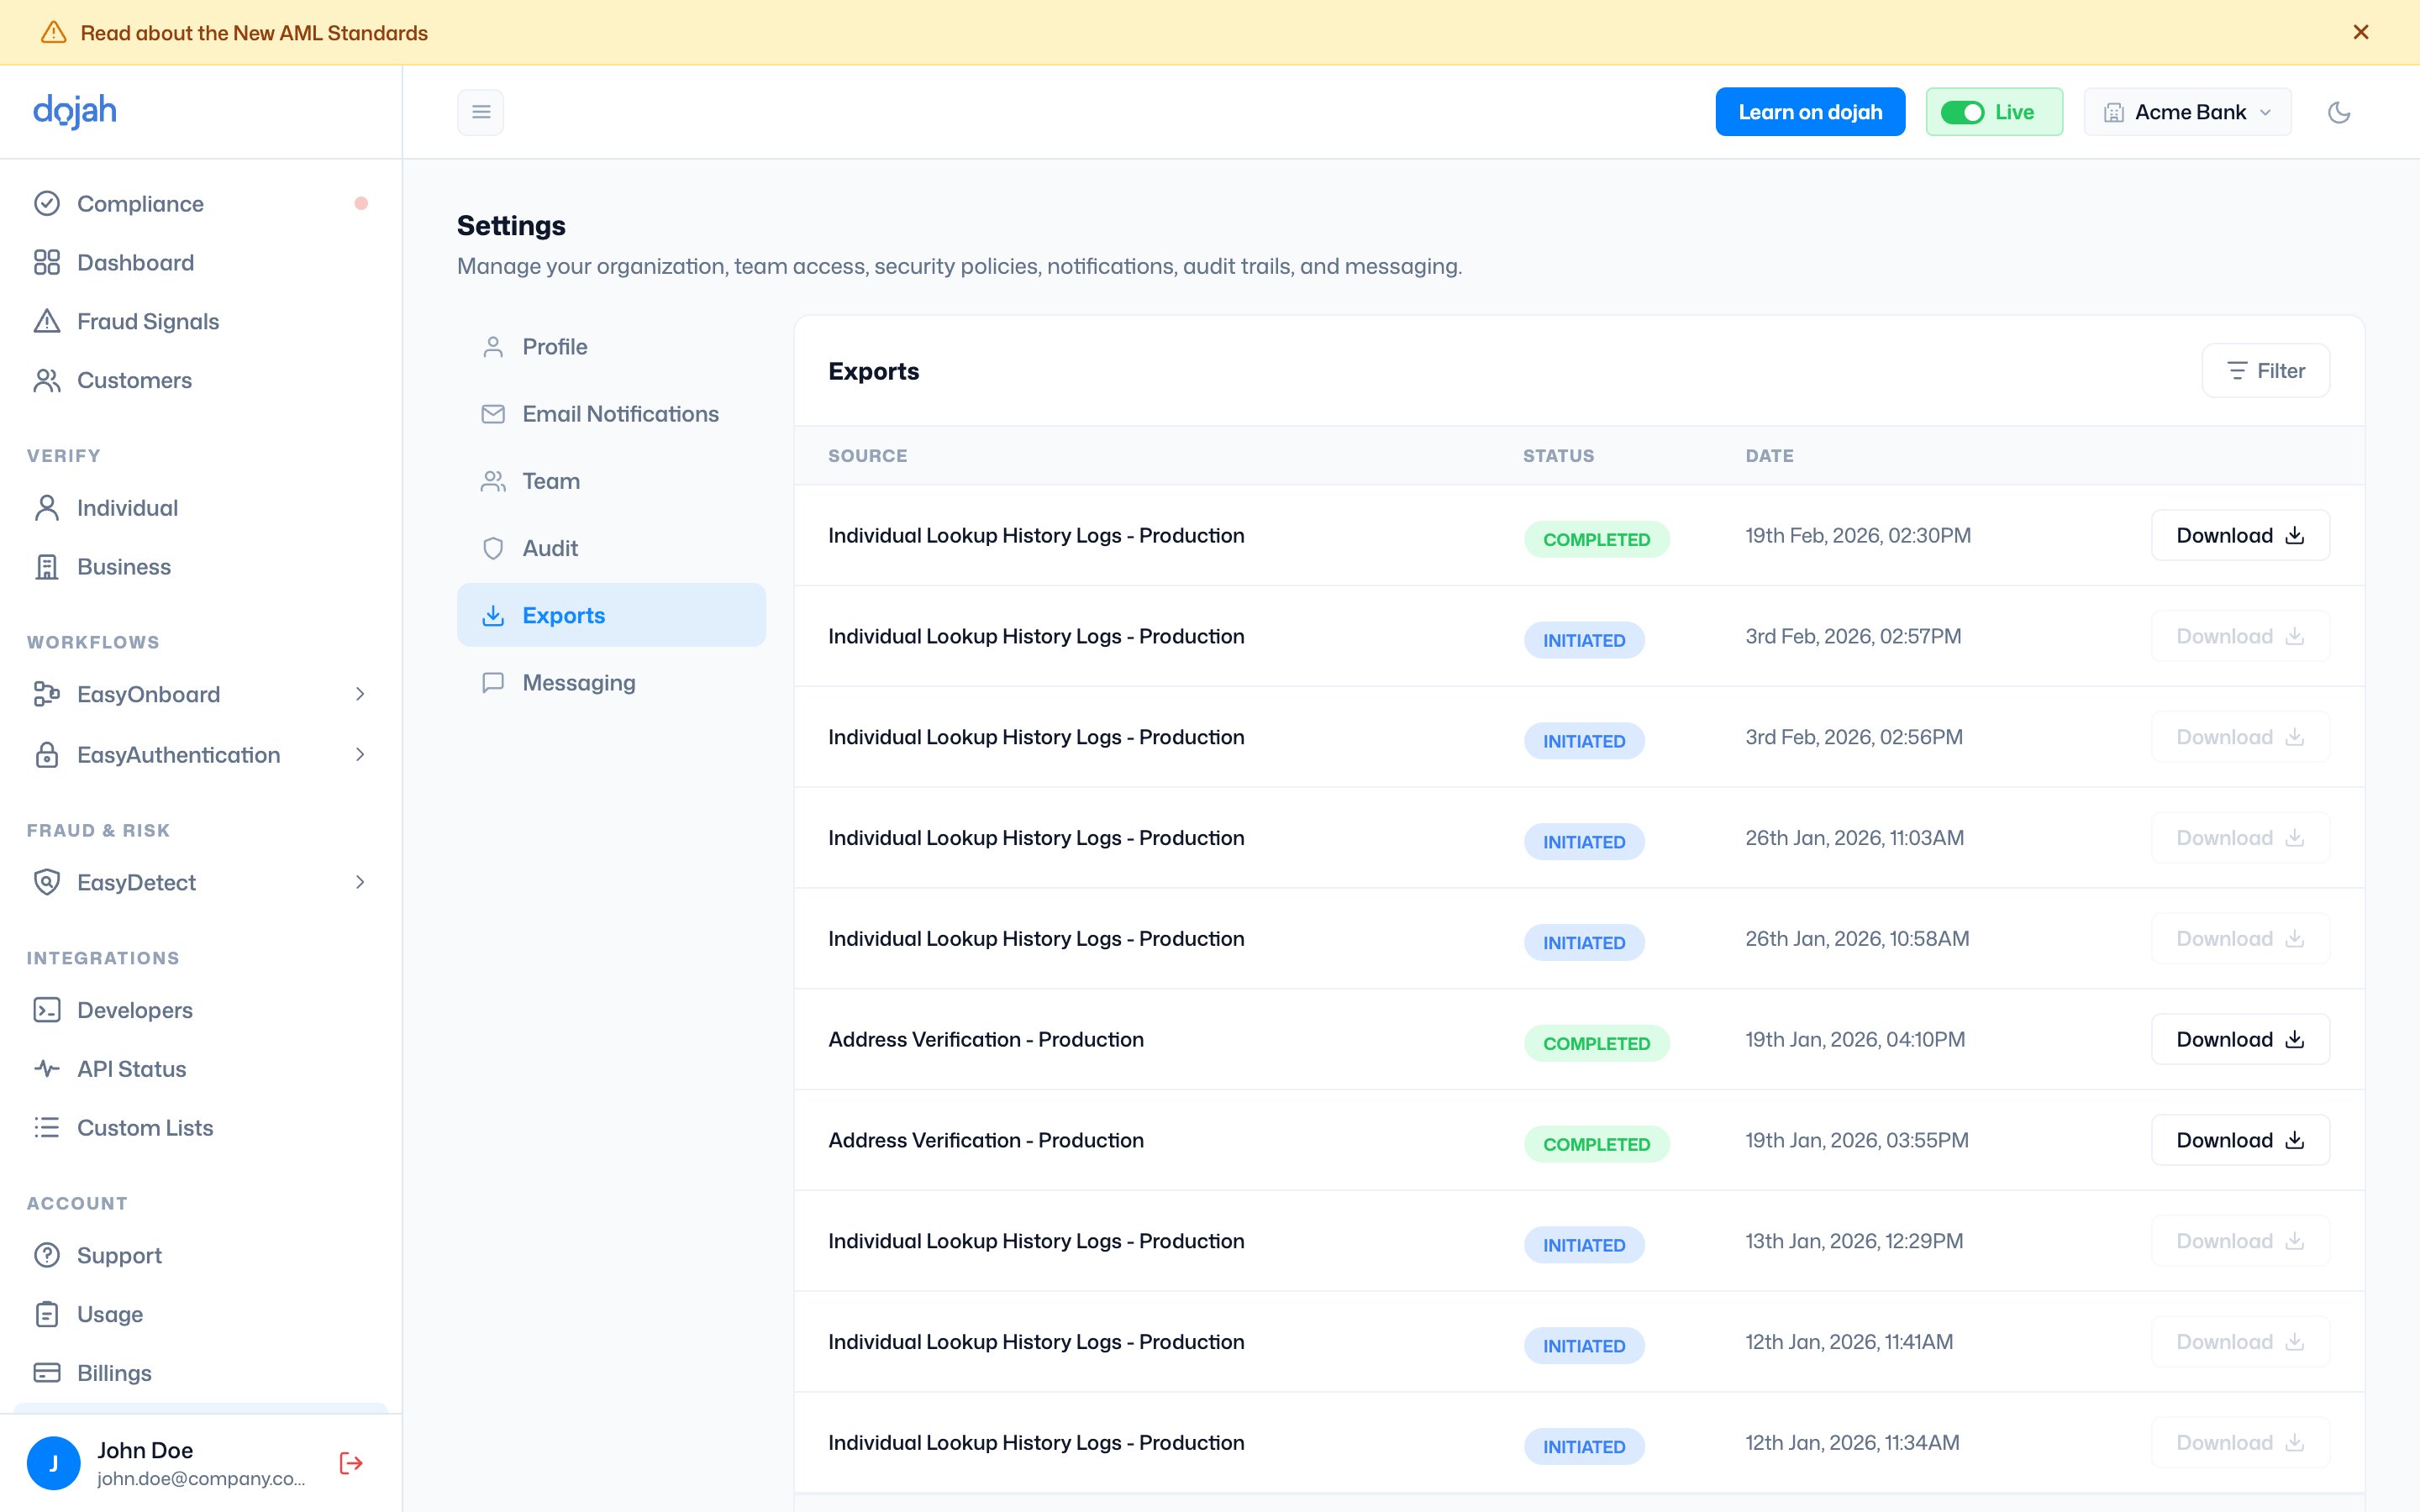Click the Filter lines icon

click(2238, 371)
